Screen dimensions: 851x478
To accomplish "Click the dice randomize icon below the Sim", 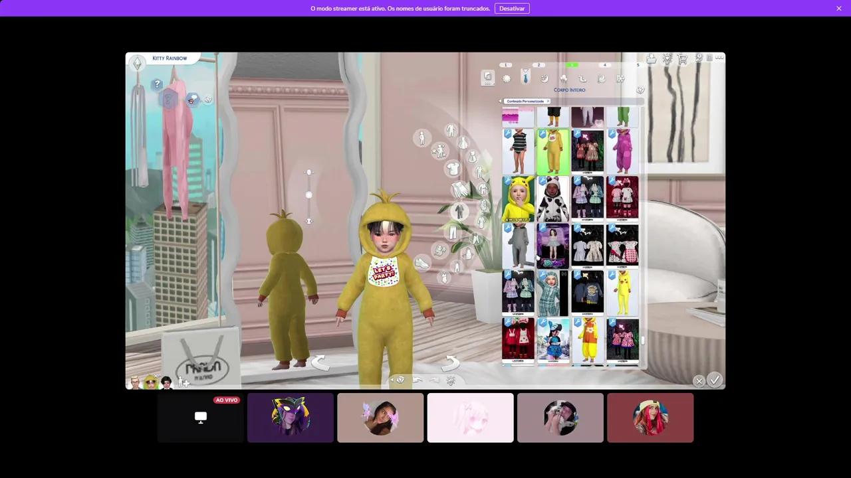I will click(x=400, y=380).
